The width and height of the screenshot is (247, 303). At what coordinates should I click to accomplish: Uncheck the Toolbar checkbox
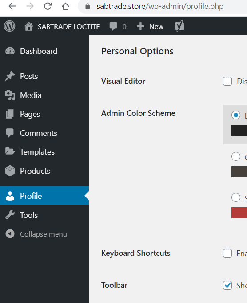pos(227,285)
